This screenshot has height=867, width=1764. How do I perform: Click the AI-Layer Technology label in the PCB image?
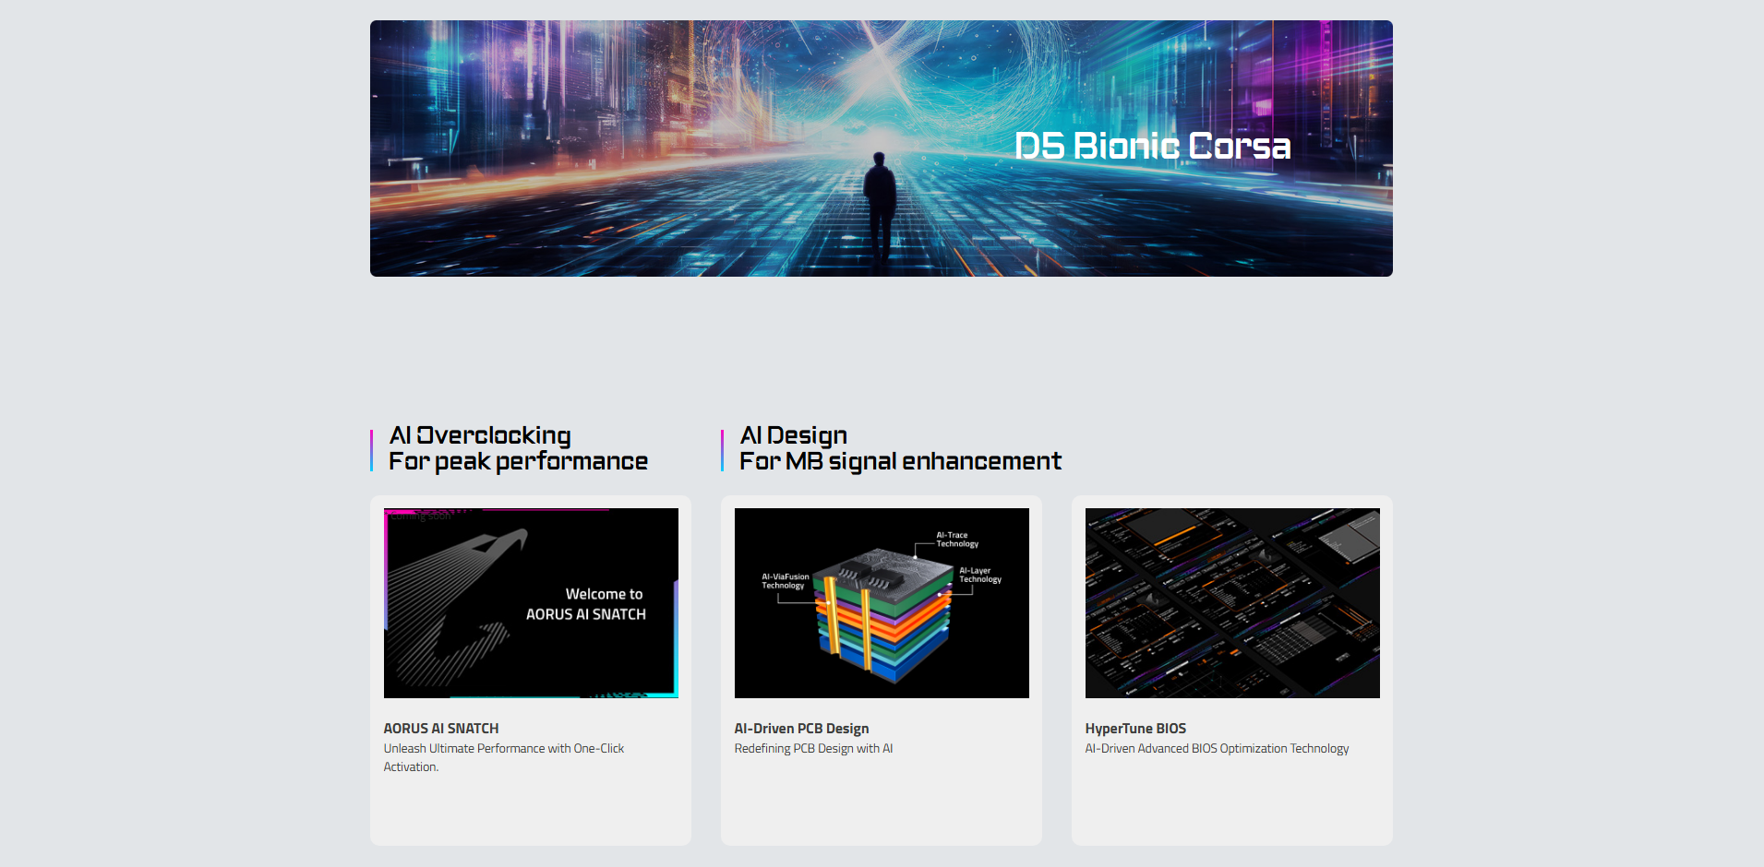point(980,575)
